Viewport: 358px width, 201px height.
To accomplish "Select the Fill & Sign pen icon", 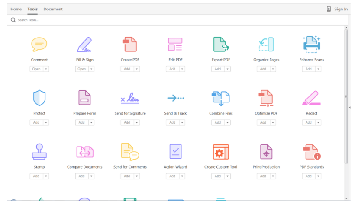I will [84, 45].
